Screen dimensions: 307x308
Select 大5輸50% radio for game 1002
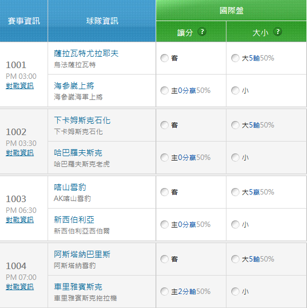pyautogui.click(x=235, y=125)
